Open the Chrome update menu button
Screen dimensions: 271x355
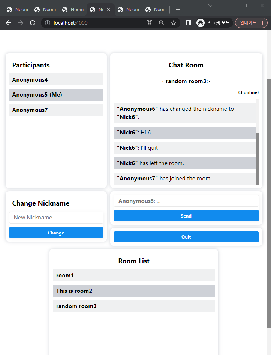(x=251, y=23)
